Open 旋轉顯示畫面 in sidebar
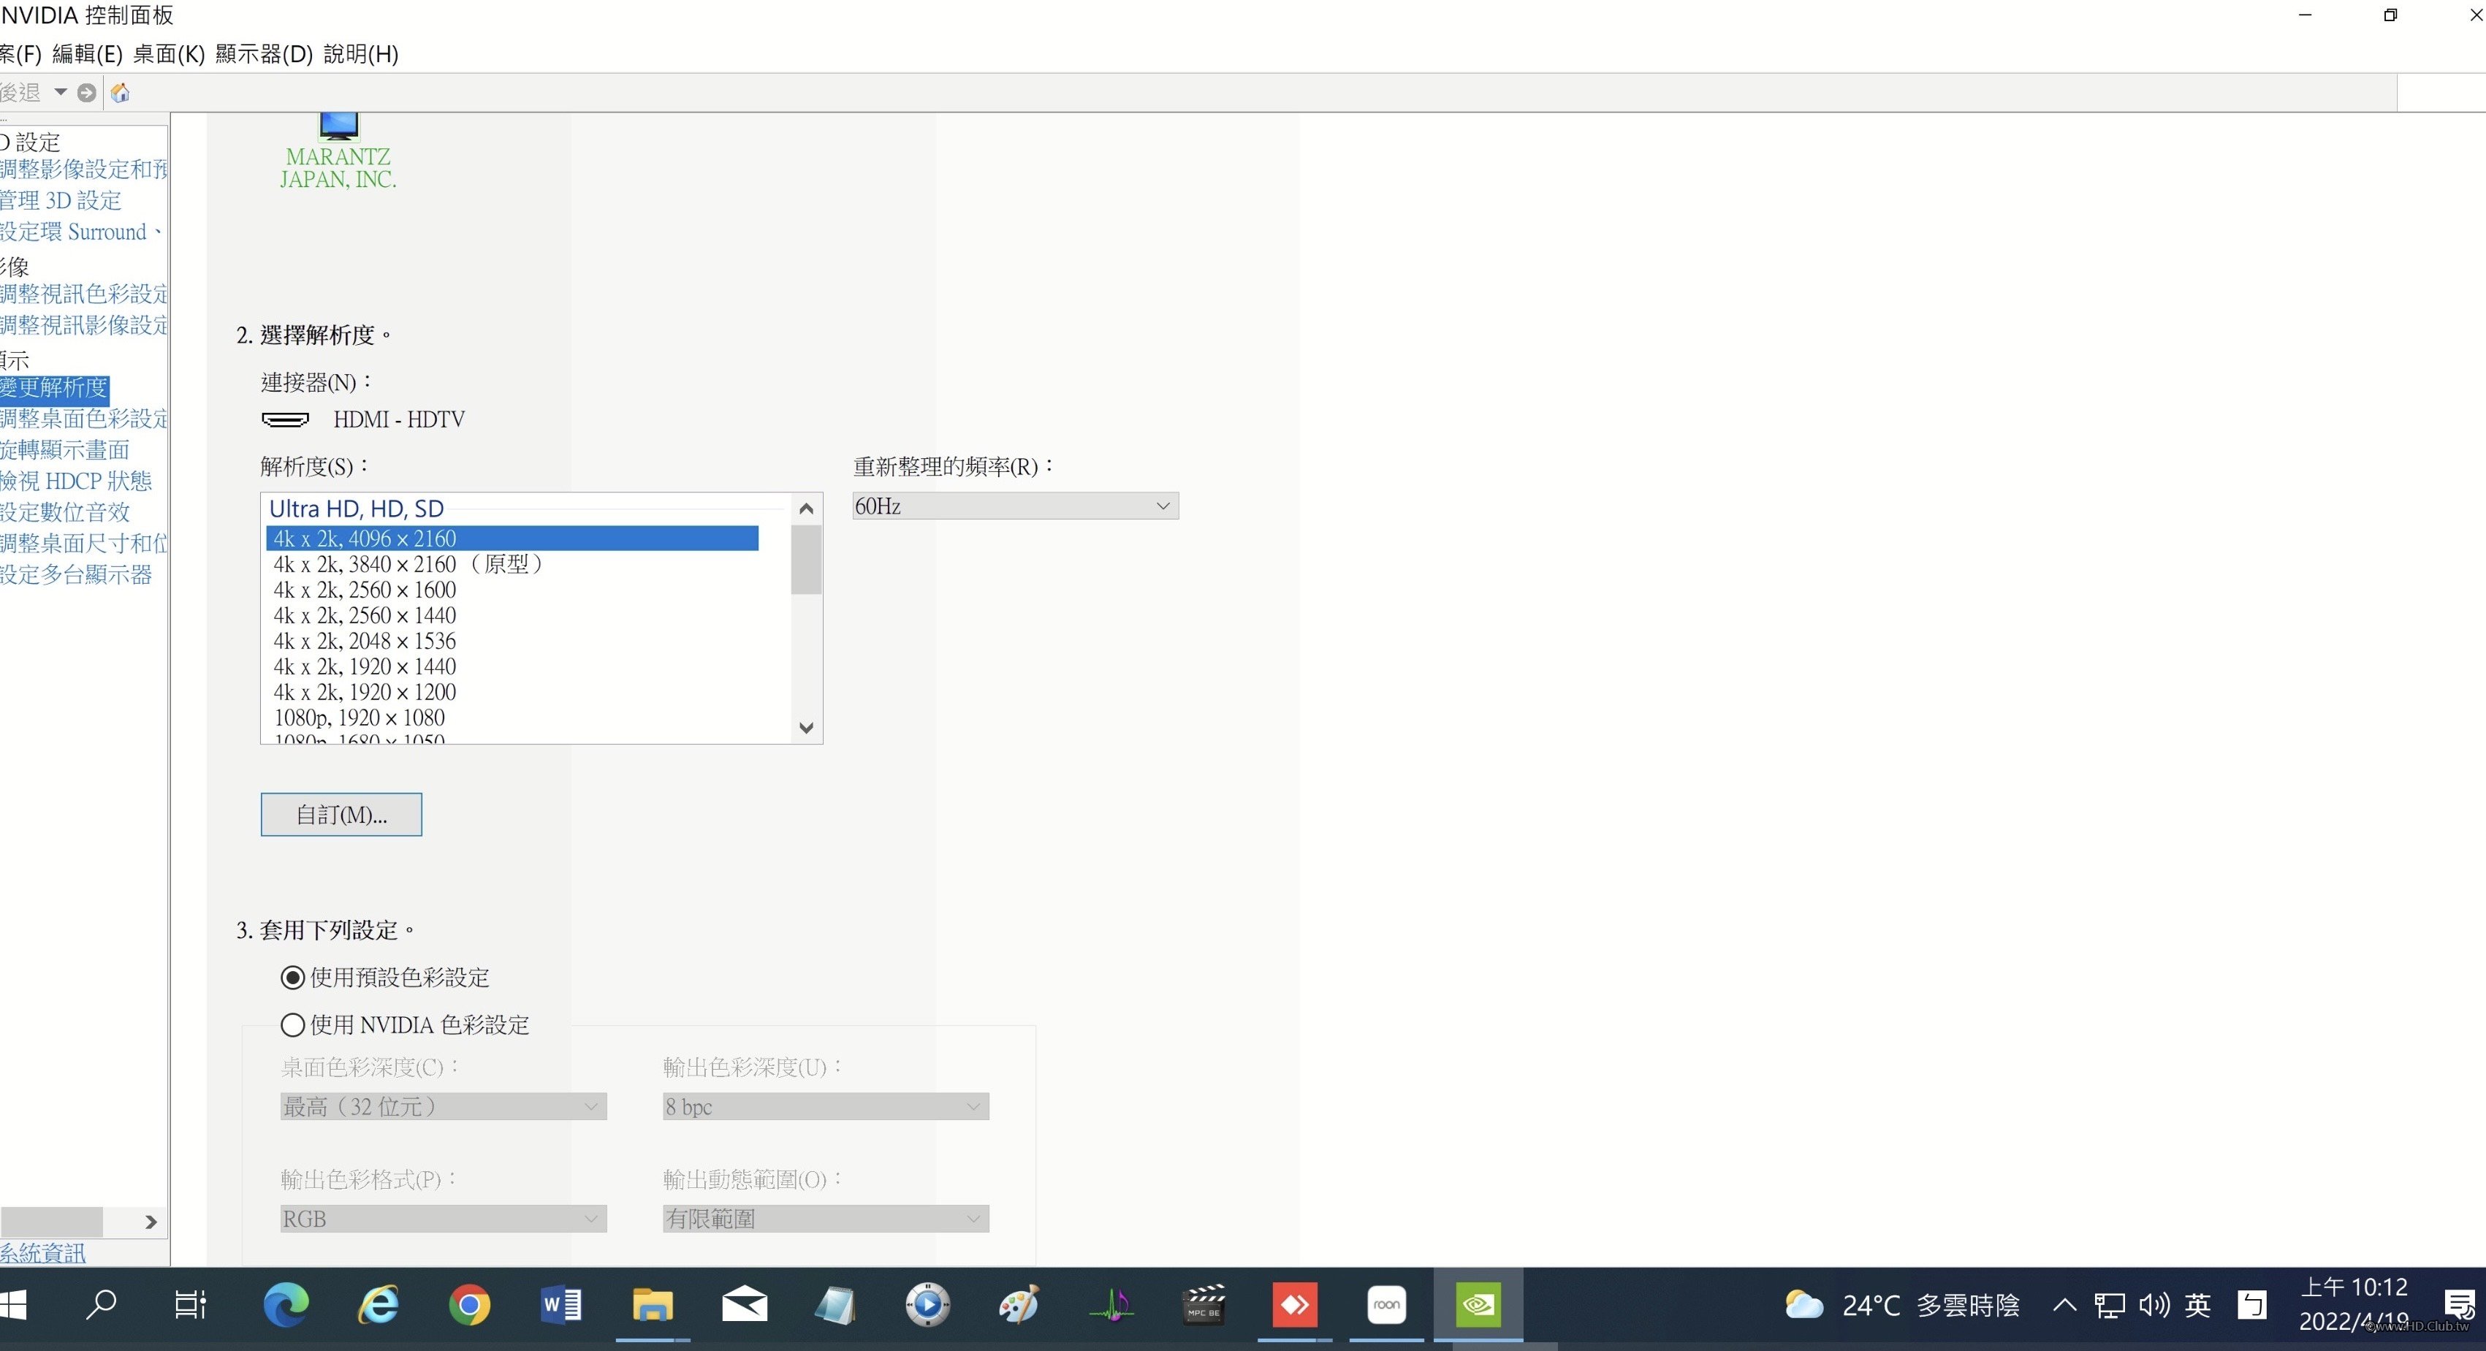Screen dimensions: 2486x1351 coord(64,449)
